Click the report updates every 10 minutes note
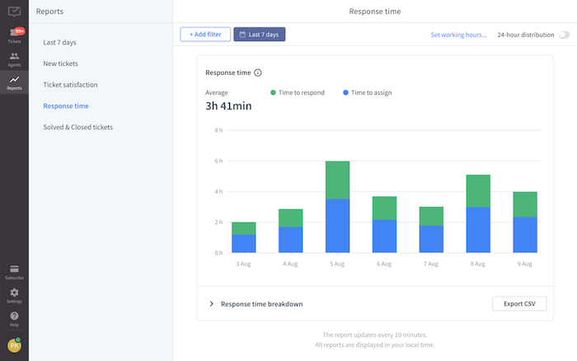 pos(374,335)
